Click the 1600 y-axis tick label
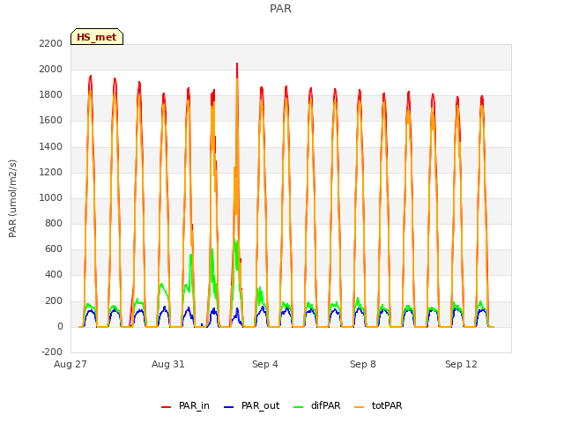Viewport: 564px width, 423px height. coord(51,121)
